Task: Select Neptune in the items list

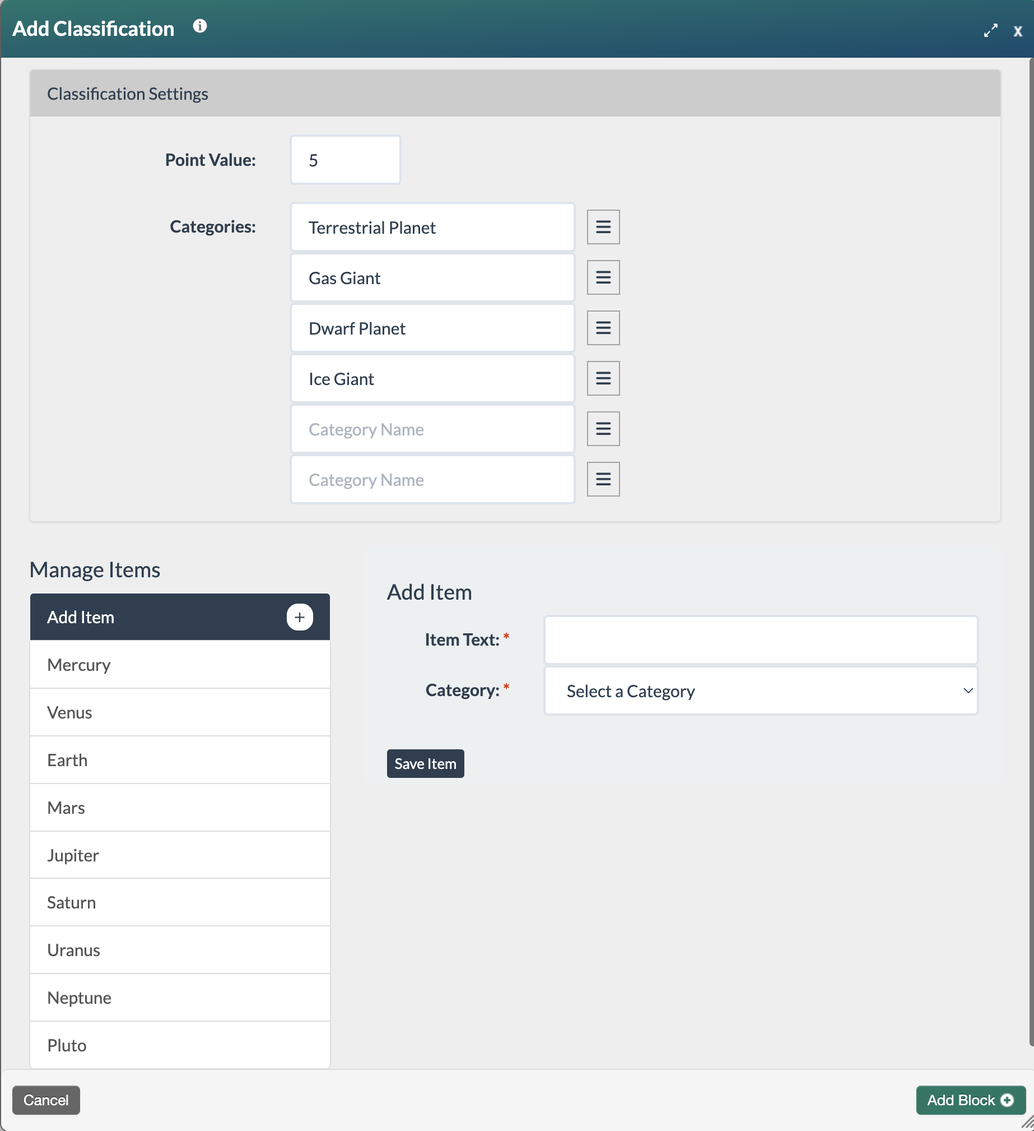Action: [x=180, y=998]
